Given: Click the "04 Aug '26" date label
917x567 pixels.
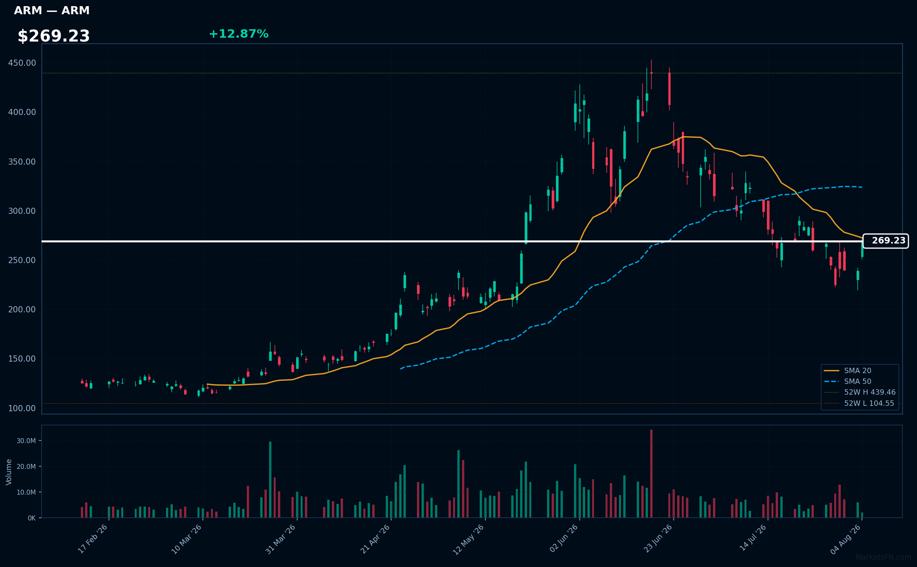Looking at the screenshot, I should [846, 539].
